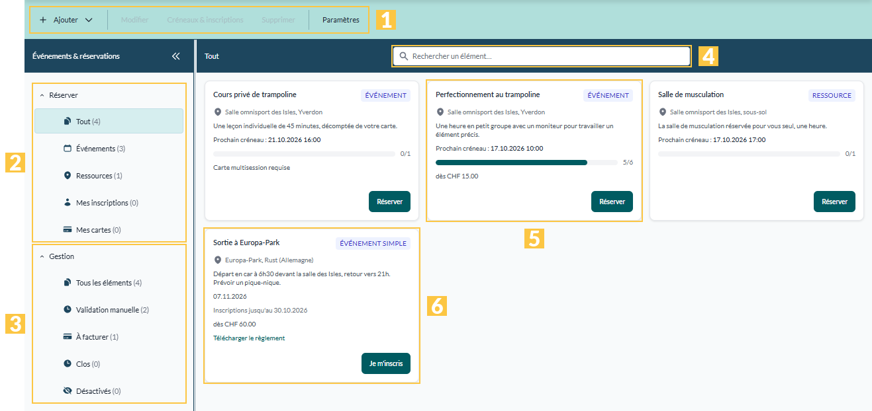Viewport: 872px width, 411px height.
Task: Click the 0/1 progress bar on Salle de musculation
Action: point(749,154)
